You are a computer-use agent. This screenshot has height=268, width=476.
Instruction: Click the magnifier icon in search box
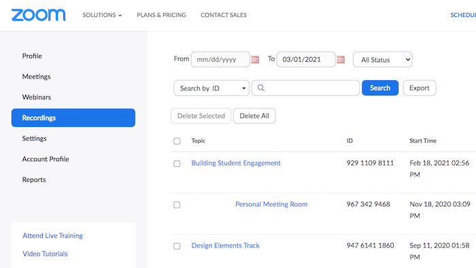click(260, 88)
